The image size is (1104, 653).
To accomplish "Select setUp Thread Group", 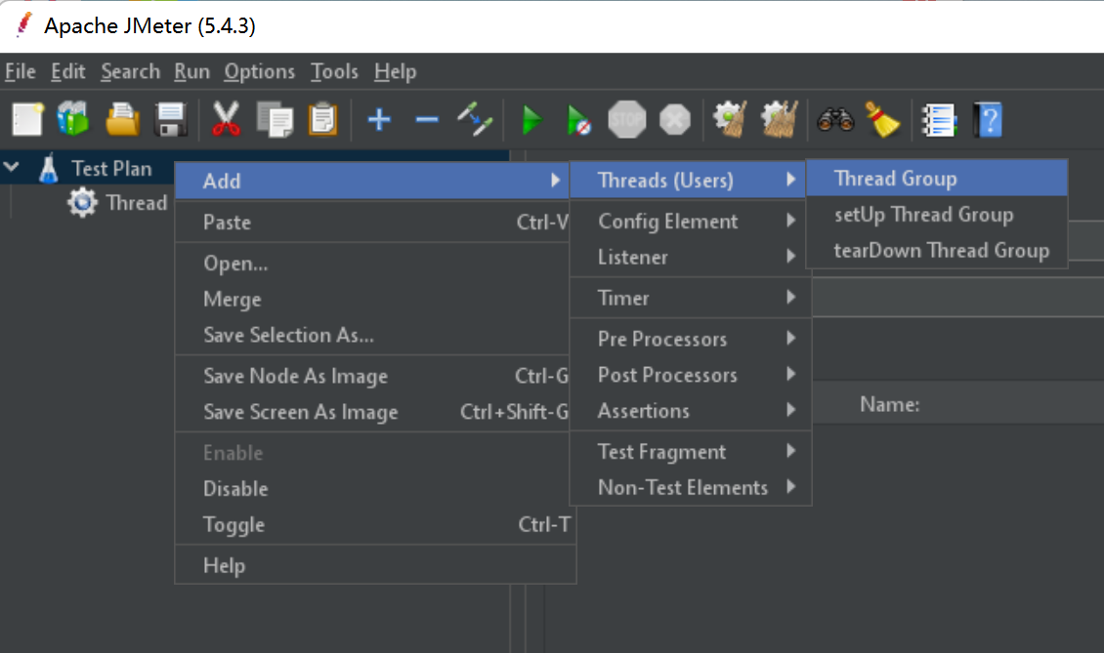I will point(936,214).
